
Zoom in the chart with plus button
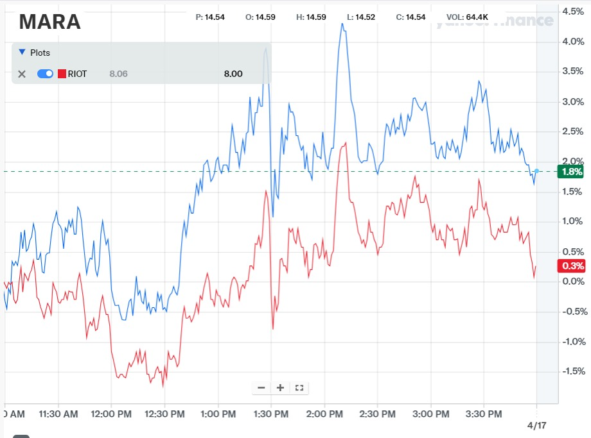[281, 387]
